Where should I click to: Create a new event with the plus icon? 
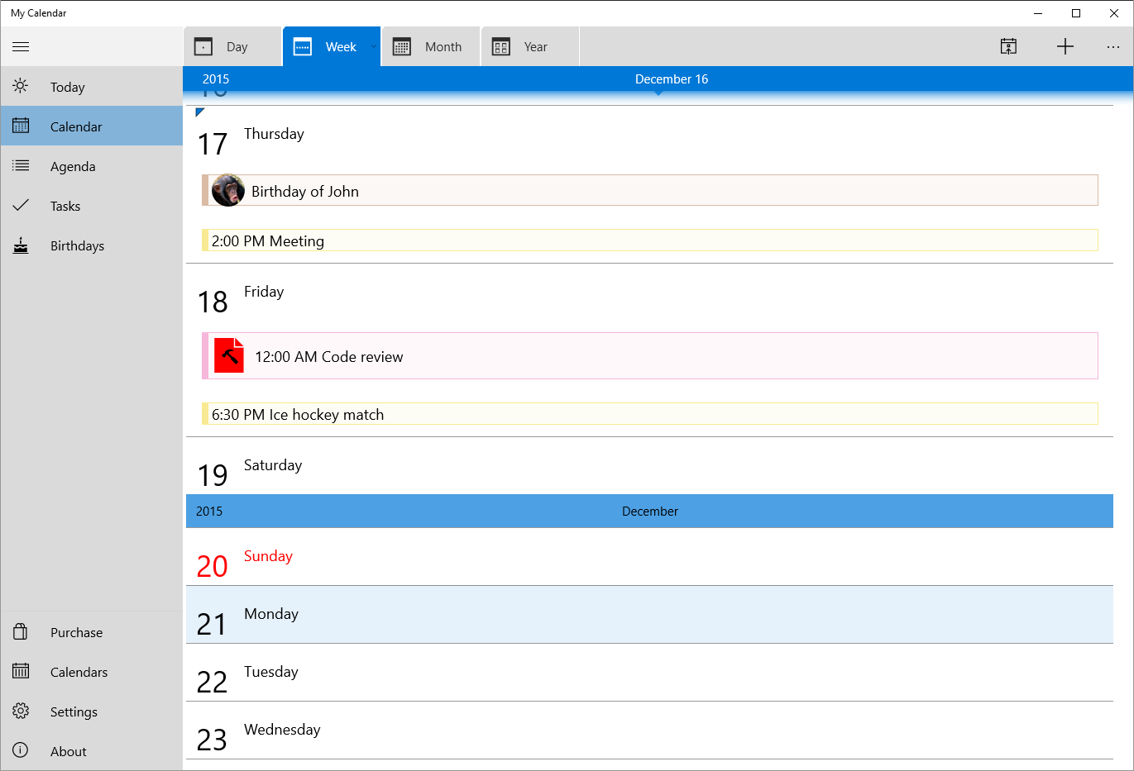[1065, 46]
